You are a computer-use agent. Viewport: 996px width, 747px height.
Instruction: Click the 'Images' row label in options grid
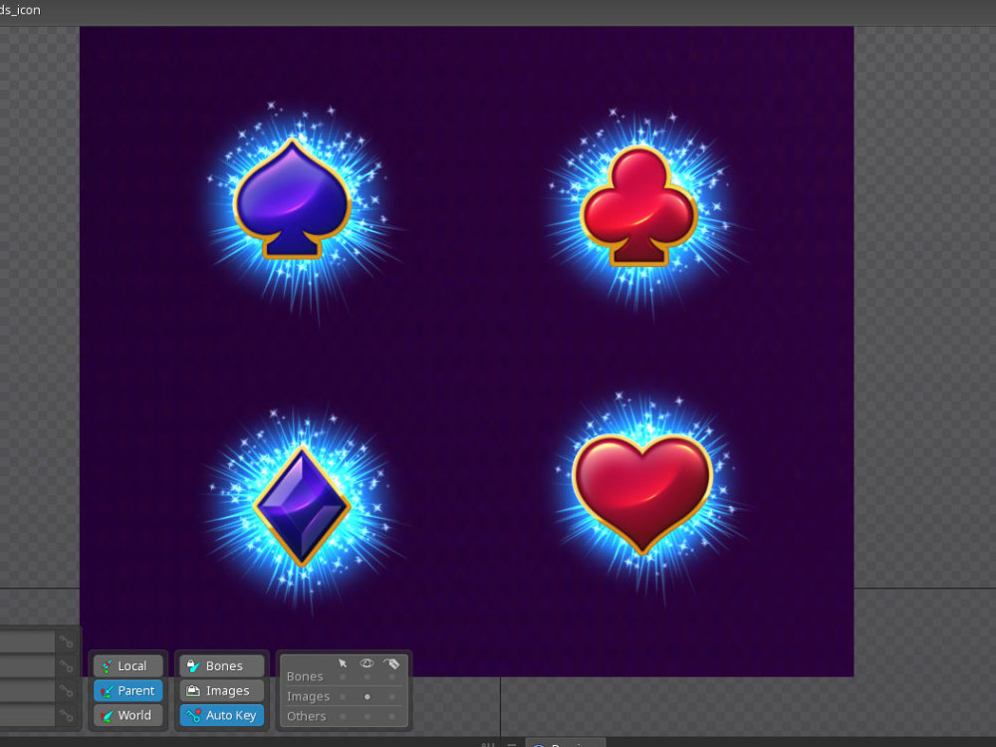click(308, 697)
